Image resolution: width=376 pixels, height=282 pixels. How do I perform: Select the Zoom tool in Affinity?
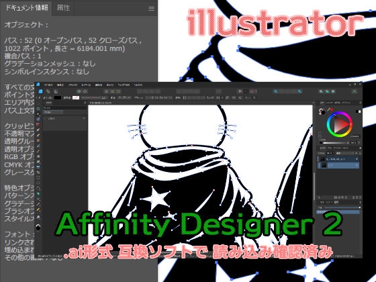click(38, 218)
